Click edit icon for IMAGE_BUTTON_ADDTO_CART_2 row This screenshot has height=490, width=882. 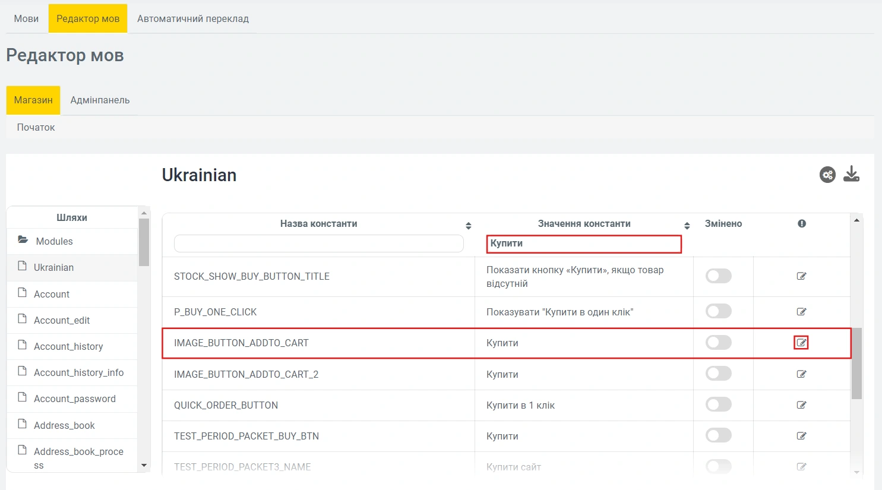(801, 374)
